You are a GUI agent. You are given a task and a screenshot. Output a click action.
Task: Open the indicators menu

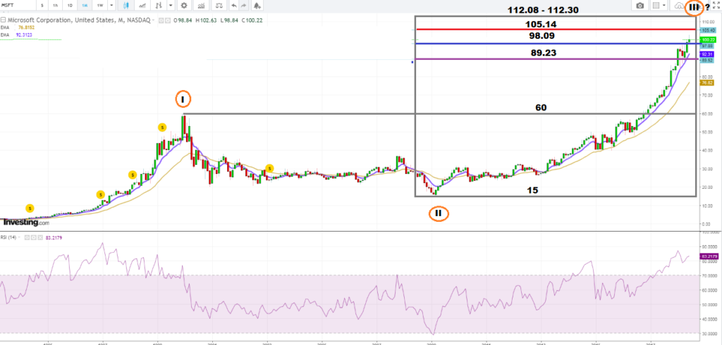(201, 6)
